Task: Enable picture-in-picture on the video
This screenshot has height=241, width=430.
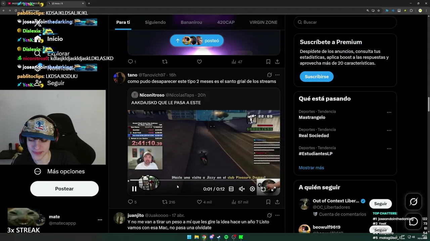Action: pyautogui.click(x=263, y=189)
